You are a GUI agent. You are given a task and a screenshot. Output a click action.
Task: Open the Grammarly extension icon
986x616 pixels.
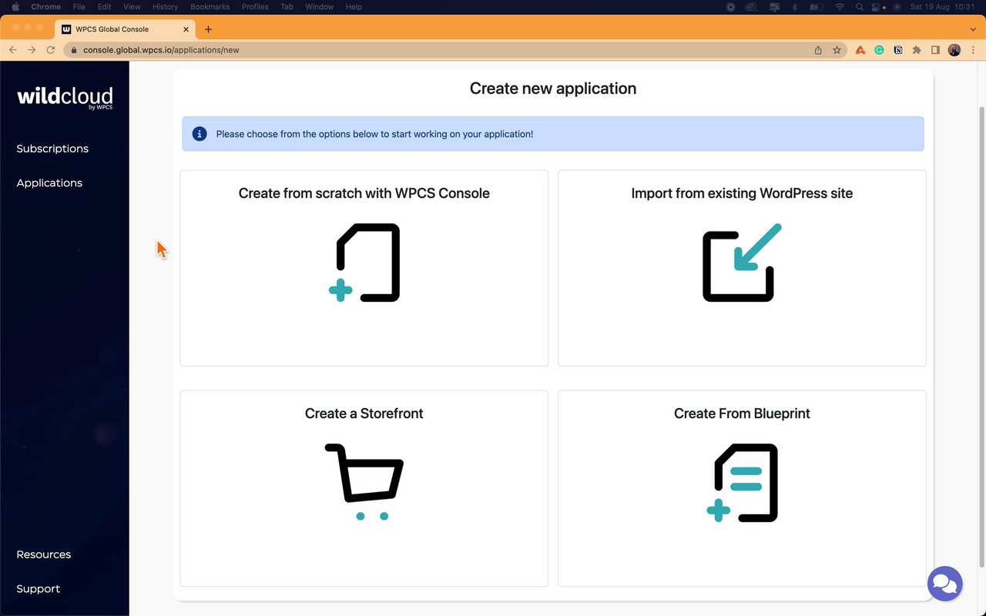tap(879, 50)
